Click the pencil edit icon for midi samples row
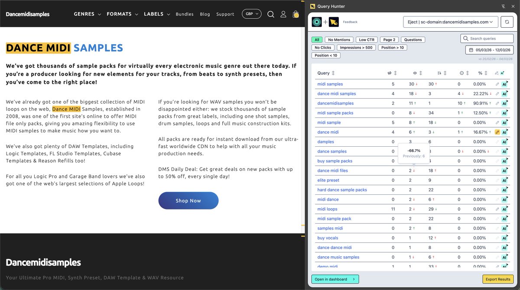Viewport: 520px width, 290px height. click(x=497, y=84)
